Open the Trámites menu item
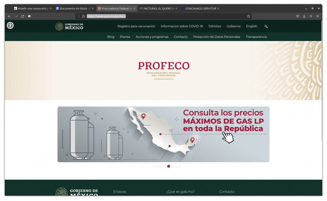327x201 pixels. pyautogui.click(x=215, y=26)
